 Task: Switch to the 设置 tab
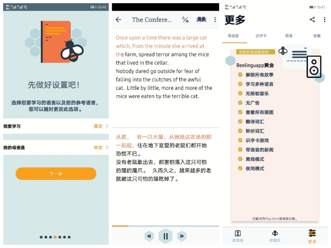(x=317, y=36)
